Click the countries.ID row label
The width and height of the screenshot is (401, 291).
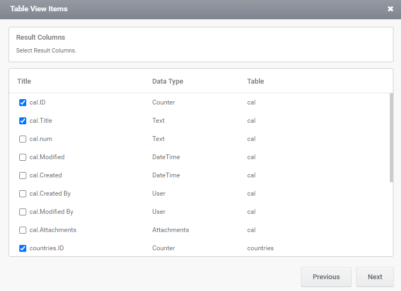47,248
